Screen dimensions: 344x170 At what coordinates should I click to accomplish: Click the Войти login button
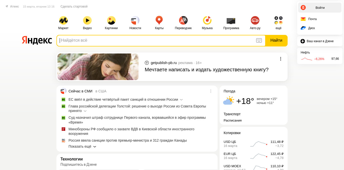pyautogui.click(x=320, y=8)
